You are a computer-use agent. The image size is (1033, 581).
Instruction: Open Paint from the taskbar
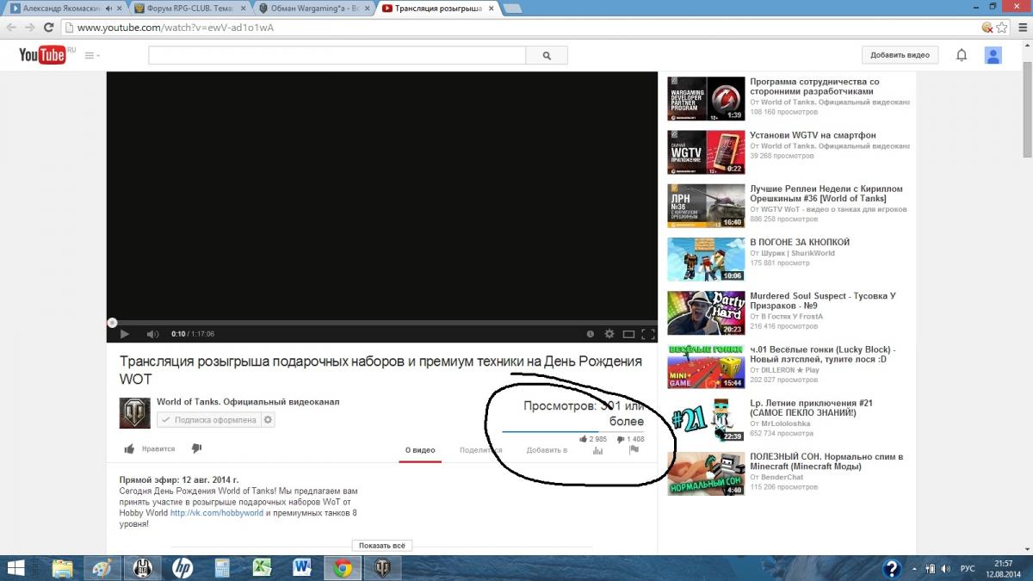(102, 568)
